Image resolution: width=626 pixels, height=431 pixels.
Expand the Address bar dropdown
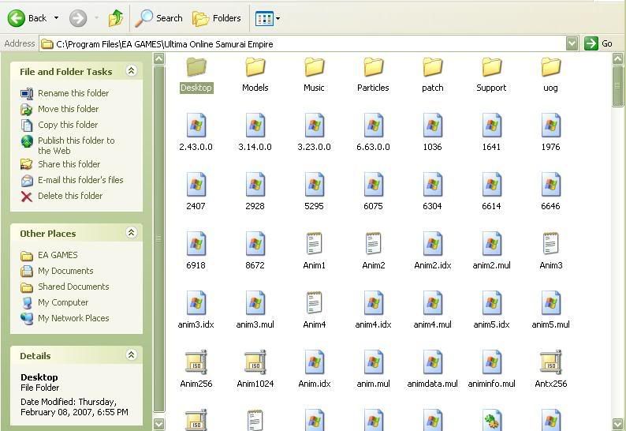[572, 43]
